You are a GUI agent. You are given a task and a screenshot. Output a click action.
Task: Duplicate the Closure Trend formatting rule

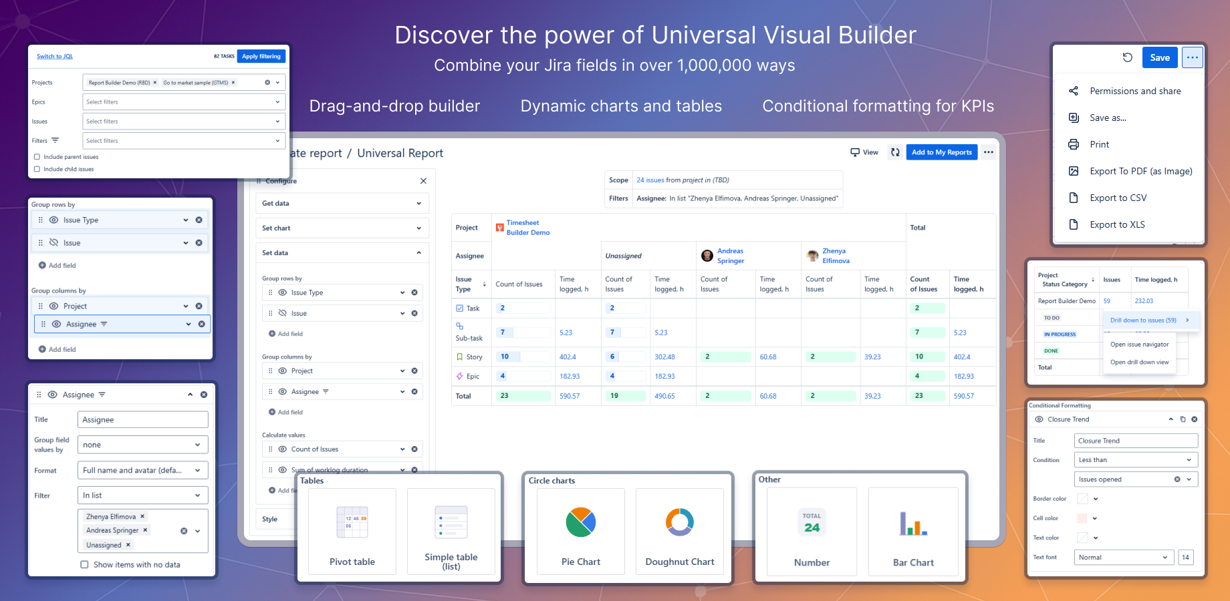(1183, 419)
